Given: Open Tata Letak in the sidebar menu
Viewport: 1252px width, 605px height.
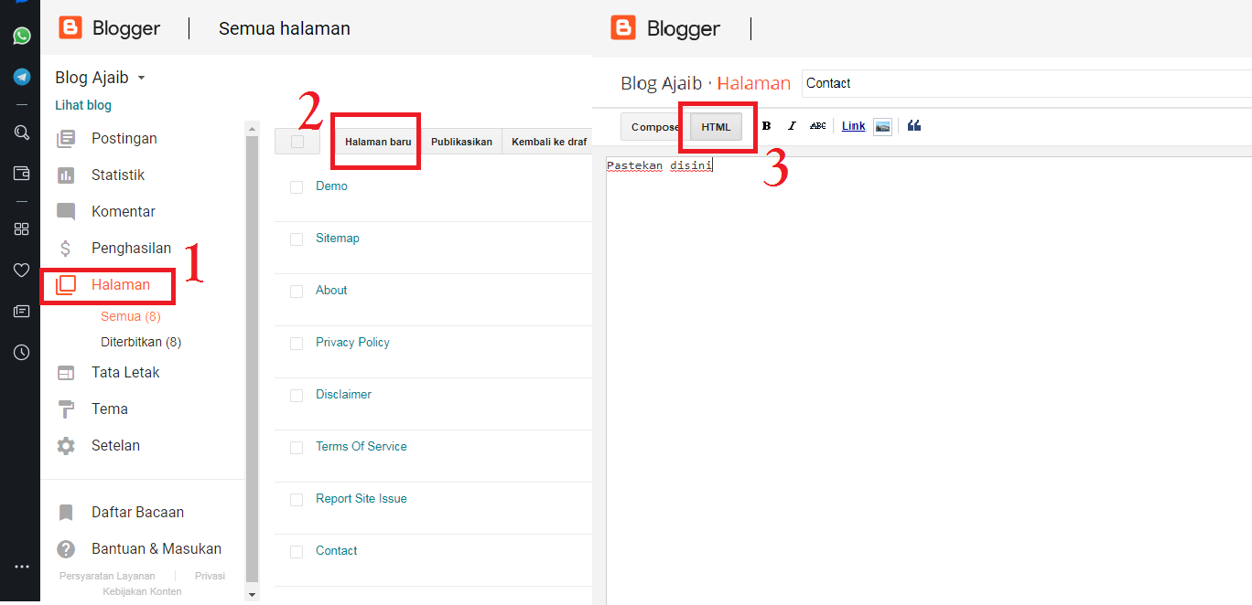Looking at the screenshot, I should tap(125, 373).
